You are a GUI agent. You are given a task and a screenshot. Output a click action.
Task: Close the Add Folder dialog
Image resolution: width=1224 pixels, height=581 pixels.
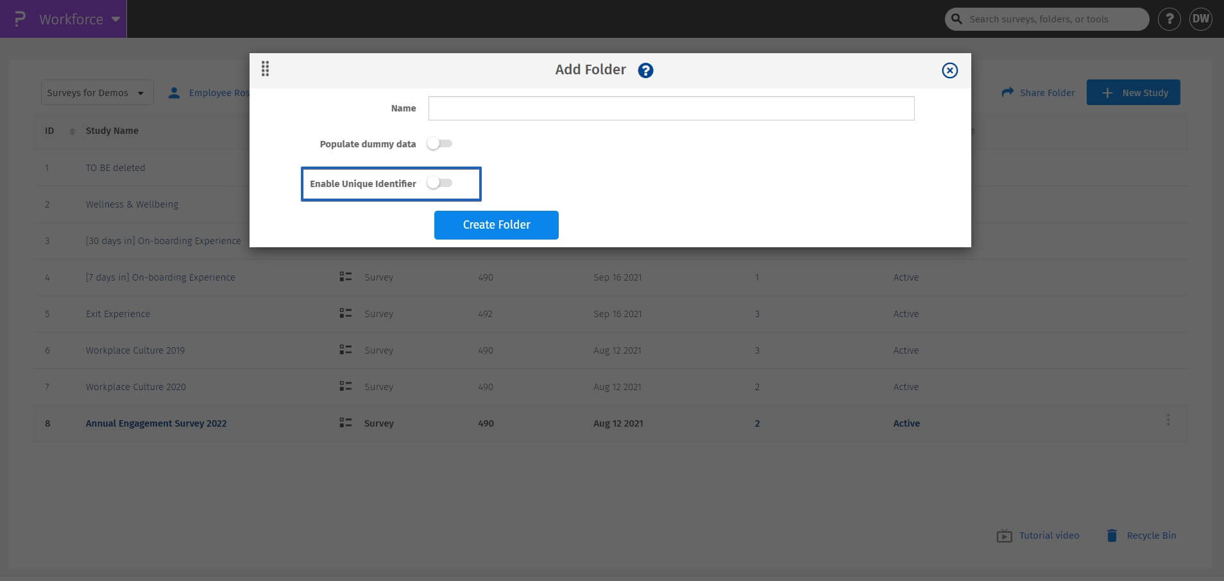coord(949,70)
